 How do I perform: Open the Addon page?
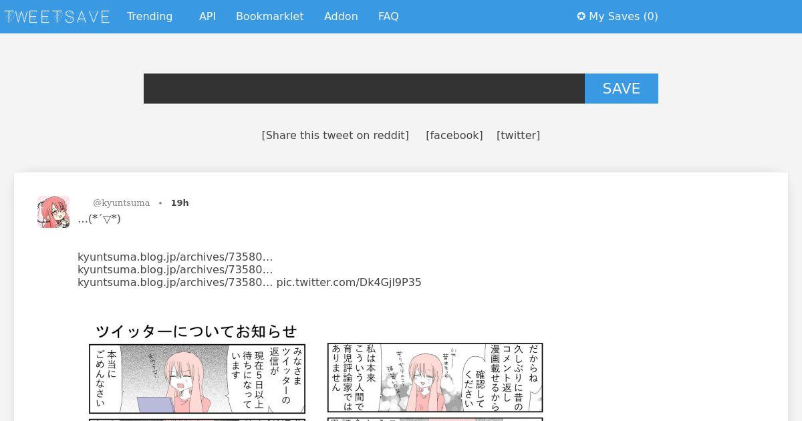tap(341, 17)
